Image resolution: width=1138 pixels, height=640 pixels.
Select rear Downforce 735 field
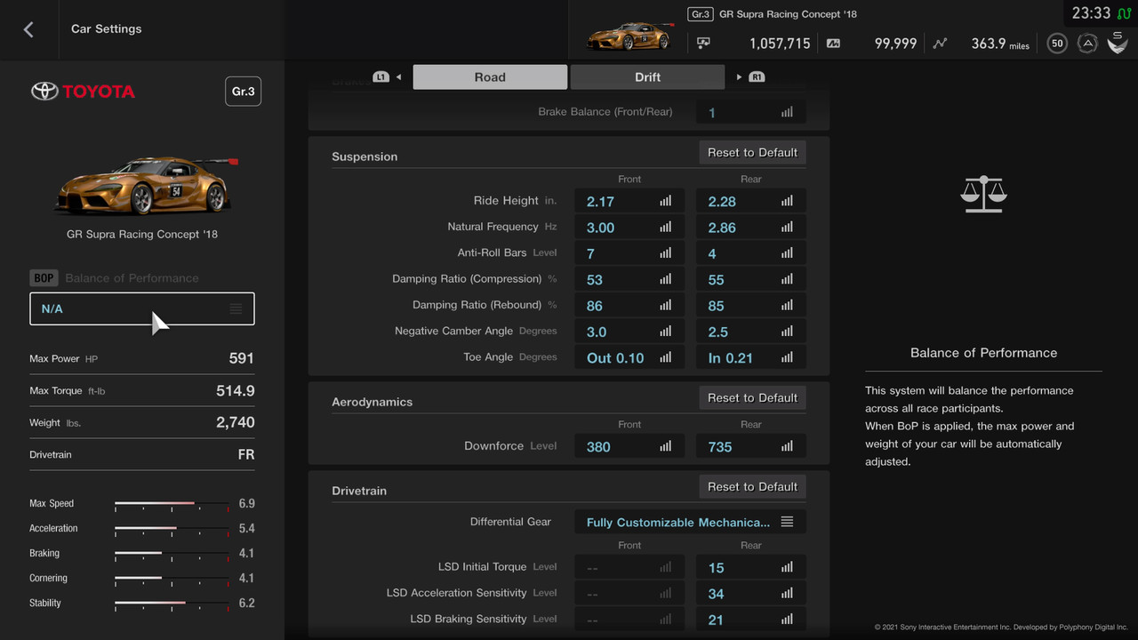pos(751,446)
